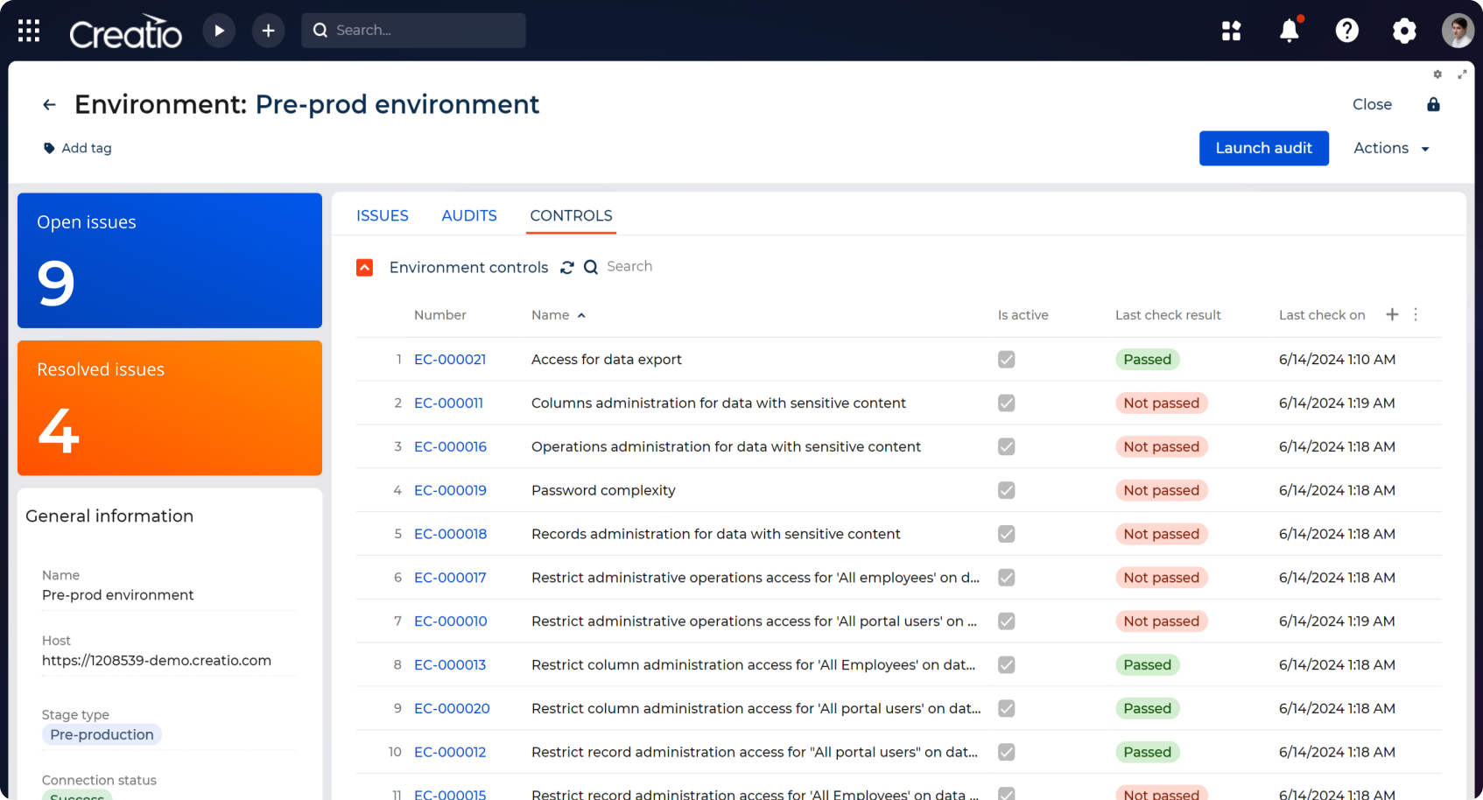Screen dimensions: 1483x800
Task: Open the Help question mark icon
Action: click(1346, 31)
